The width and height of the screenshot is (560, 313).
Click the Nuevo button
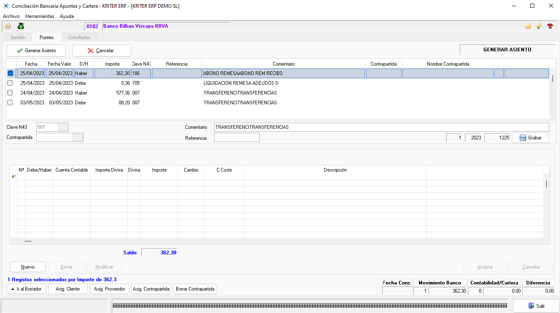click(28, 267)
